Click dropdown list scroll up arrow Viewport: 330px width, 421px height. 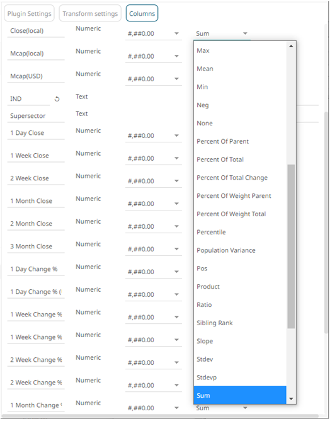(291, 46)
